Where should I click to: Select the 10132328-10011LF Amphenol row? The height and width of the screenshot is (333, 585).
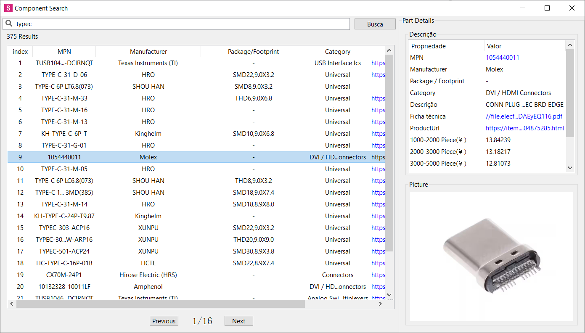tap(196, 287)
